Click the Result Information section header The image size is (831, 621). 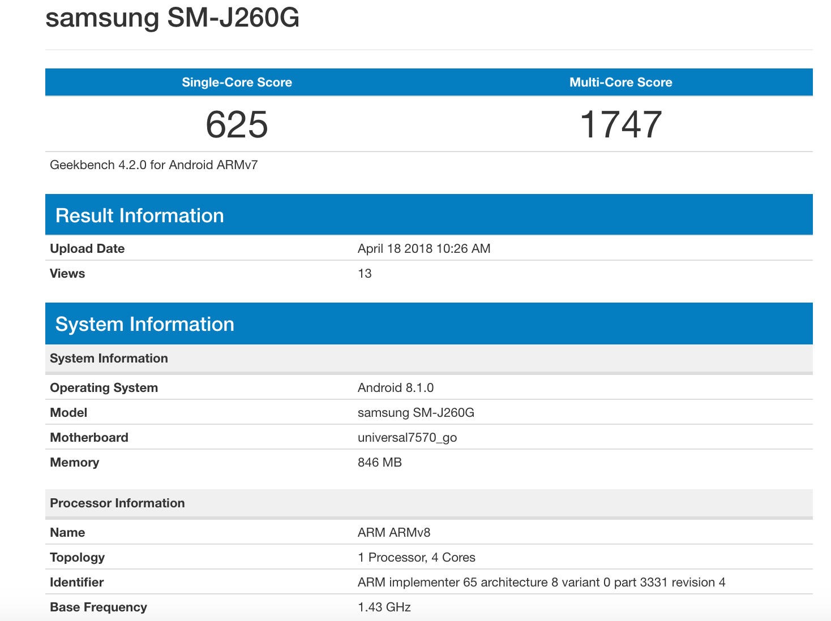point(139,215)
